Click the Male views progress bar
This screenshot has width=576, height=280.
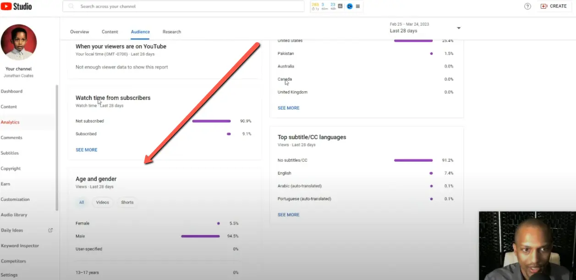[200, 236]
